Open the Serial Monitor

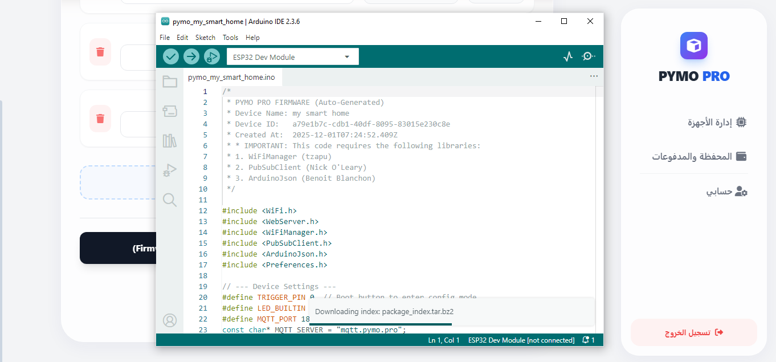(589, 56)
